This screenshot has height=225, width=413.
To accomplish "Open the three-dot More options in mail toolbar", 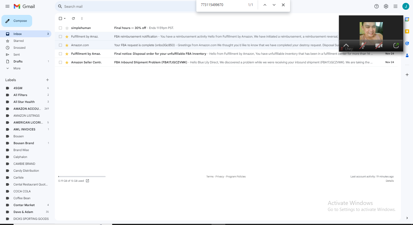I will [82, 18].
